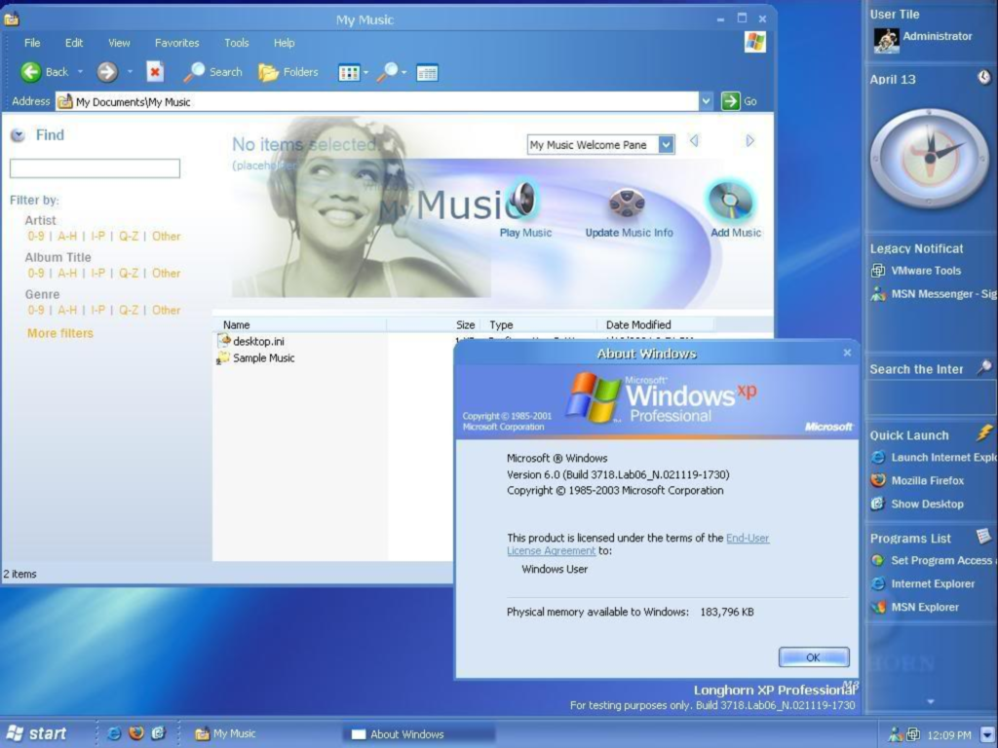This screenshot has height=748, width=998.
Task: Open the zoom magnifier dropdown arrow
Action: coord(404,72)
